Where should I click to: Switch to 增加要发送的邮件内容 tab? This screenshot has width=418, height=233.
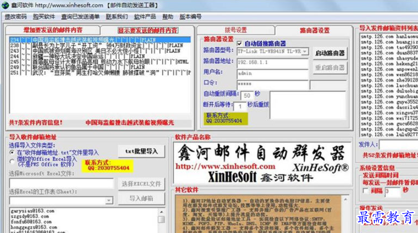click(x=53, y=30)
